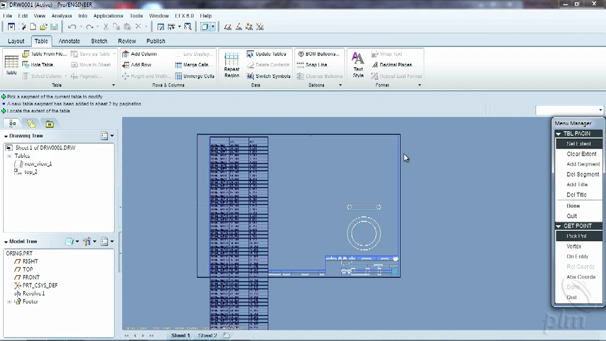Screen dimensions: 606x341
Task: Click Decimal Places icon
Action: 375,65
